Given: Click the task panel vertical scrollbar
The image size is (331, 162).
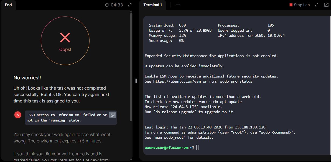Looking at the screenshot, I should click(x=131, y=67).
